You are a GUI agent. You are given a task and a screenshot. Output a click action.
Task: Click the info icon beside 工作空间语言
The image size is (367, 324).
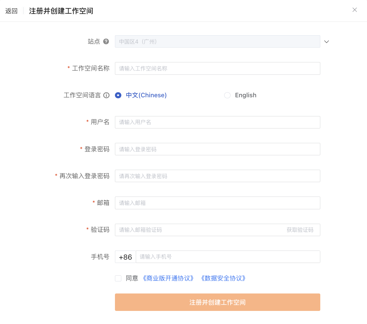[107, 95]
